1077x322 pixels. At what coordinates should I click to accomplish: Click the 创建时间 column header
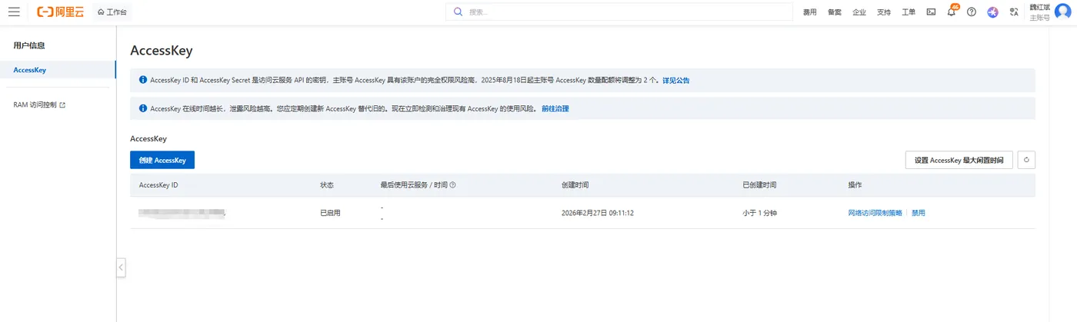coord(575,185)
